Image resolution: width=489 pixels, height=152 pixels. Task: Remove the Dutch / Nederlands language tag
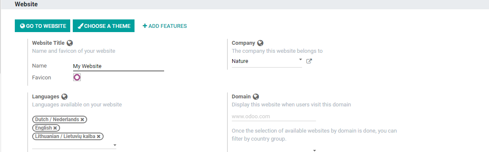[x=82, y=119]
